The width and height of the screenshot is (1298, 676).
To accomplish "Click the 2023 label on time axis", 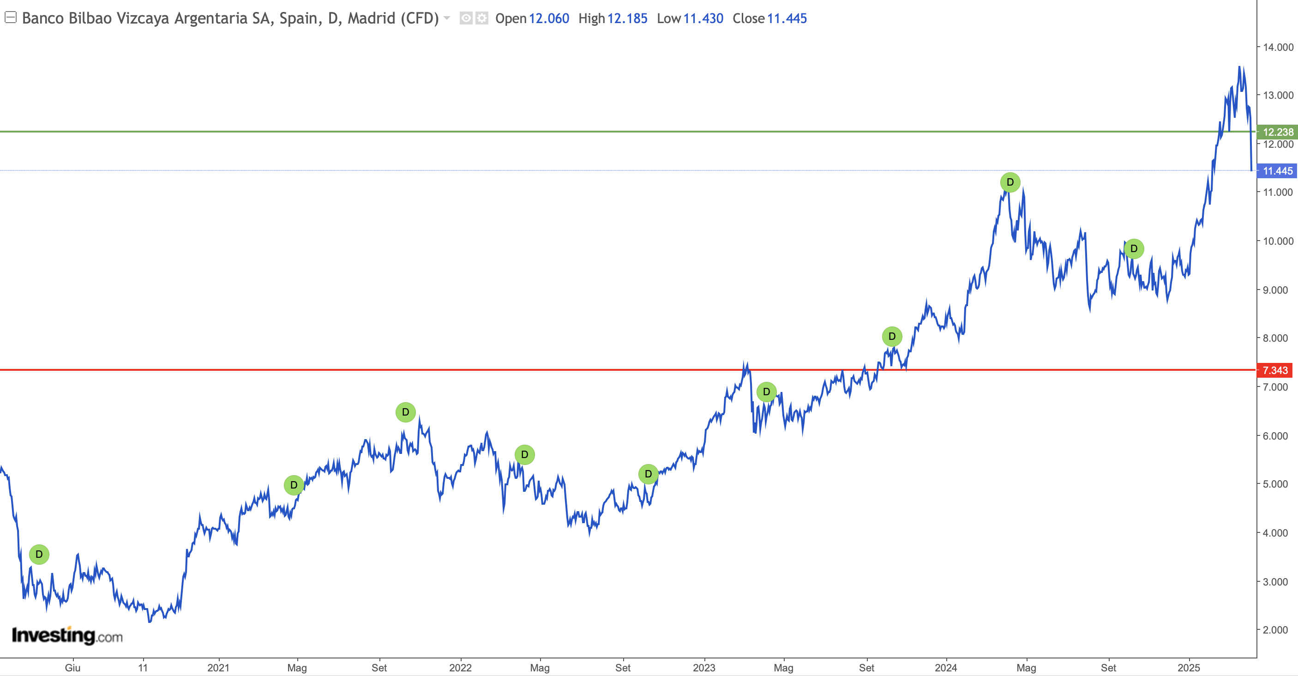I will (704, 667).
